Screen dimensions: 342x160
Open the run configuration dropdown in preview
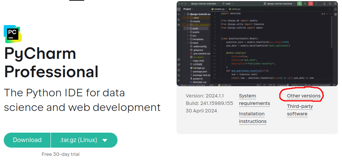pyautogui.click(x=279, y=4)
